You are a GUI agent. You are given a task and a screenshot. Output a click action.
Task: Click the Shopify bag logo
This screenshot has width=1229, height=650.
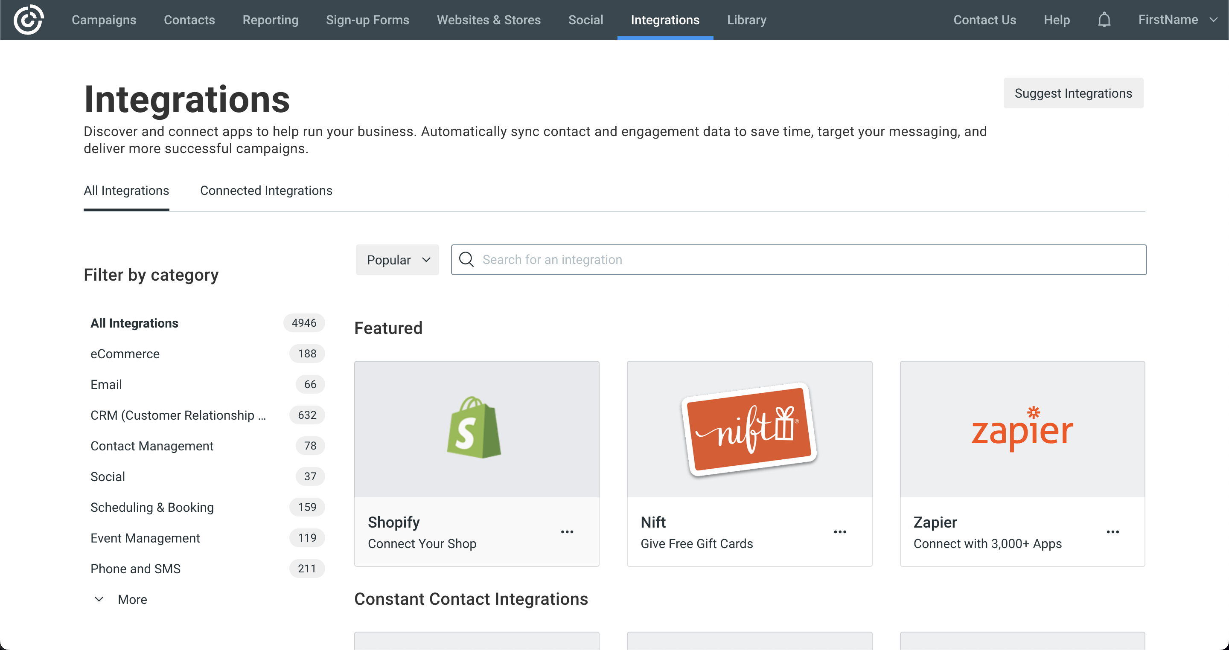pos(474,427)
